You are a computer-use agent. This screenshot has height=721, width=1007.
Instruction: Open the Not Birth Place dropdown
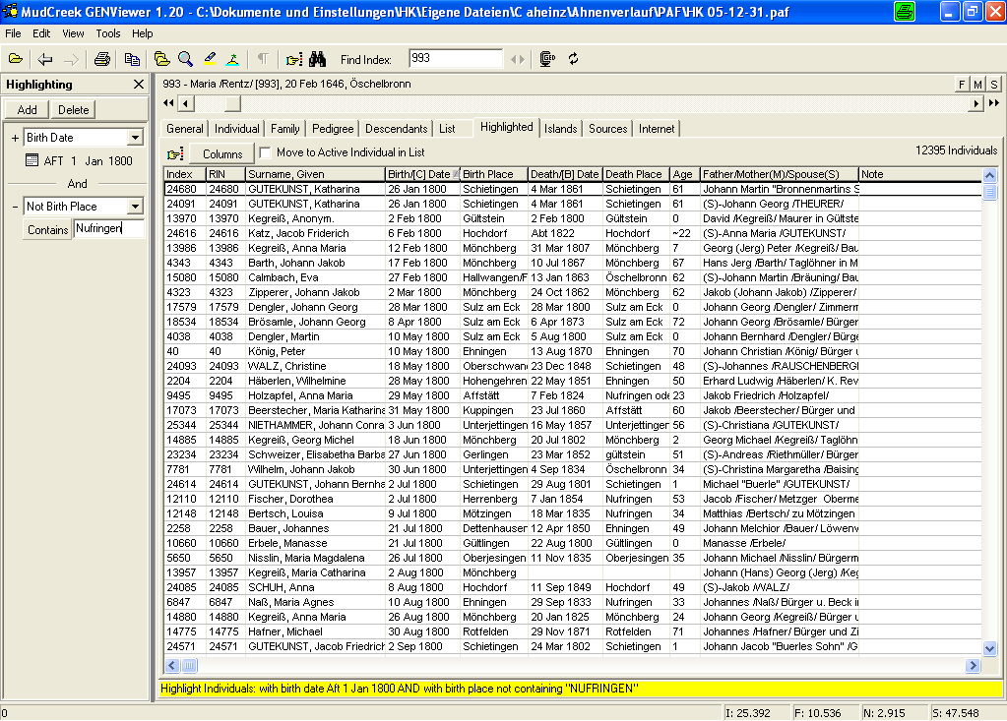coord(135,207)
